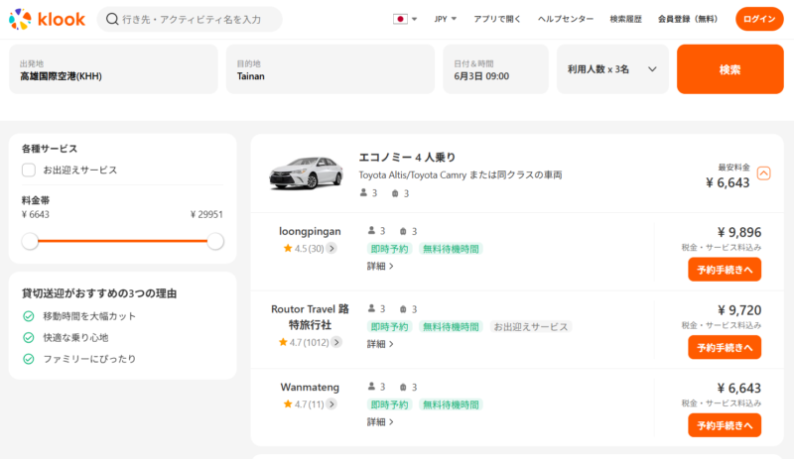The image size is (794, 459).
Task: Open ヘルプセンター in header
Action: point(565,19)
